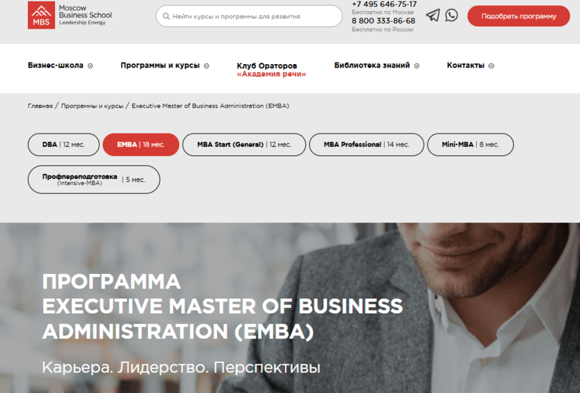Viewport: 580px width, 393px height.
Task: Open Профпереподготовка Intensive-MBA tab
Action: tap(94, 179)
